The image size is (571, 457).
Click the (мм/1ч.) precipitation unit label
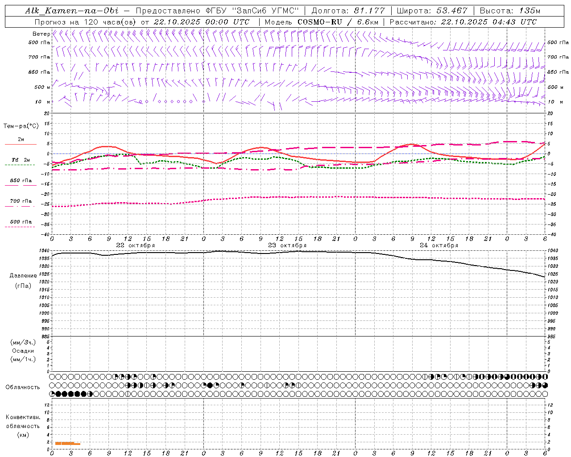click(x=23, y=359)
